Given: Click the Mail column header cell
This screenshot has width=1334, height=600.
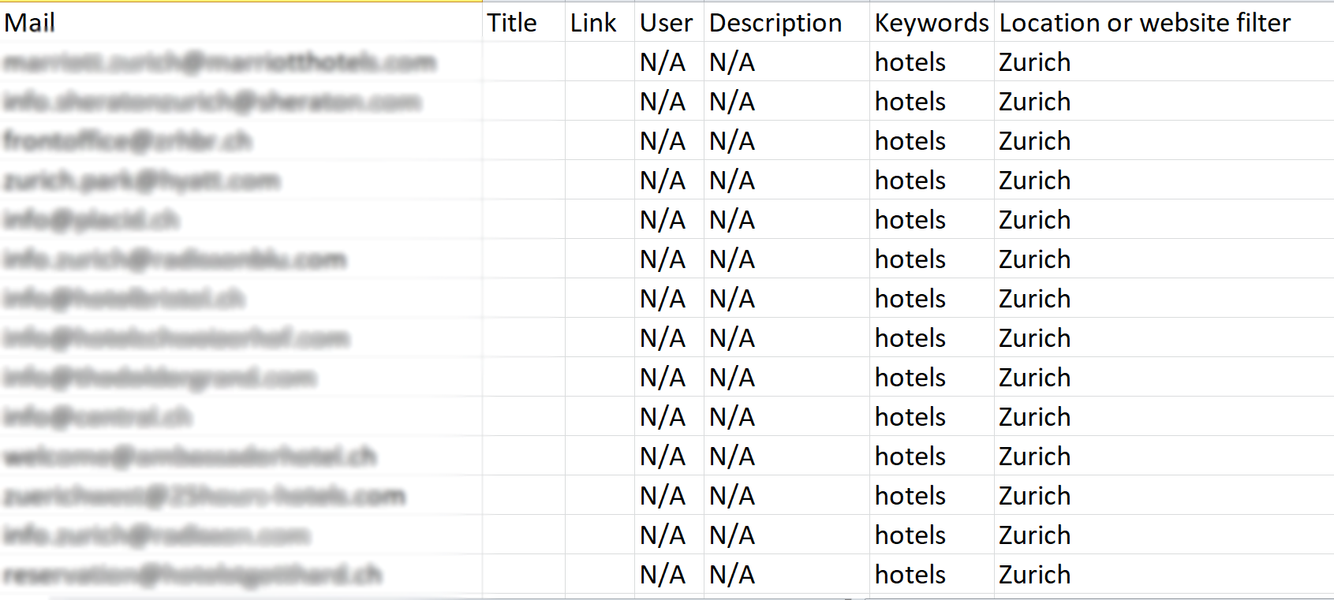Looking at the screenshot, I should [x=30, y=23].
